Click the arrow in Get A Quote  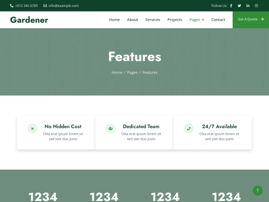(262, 19)
